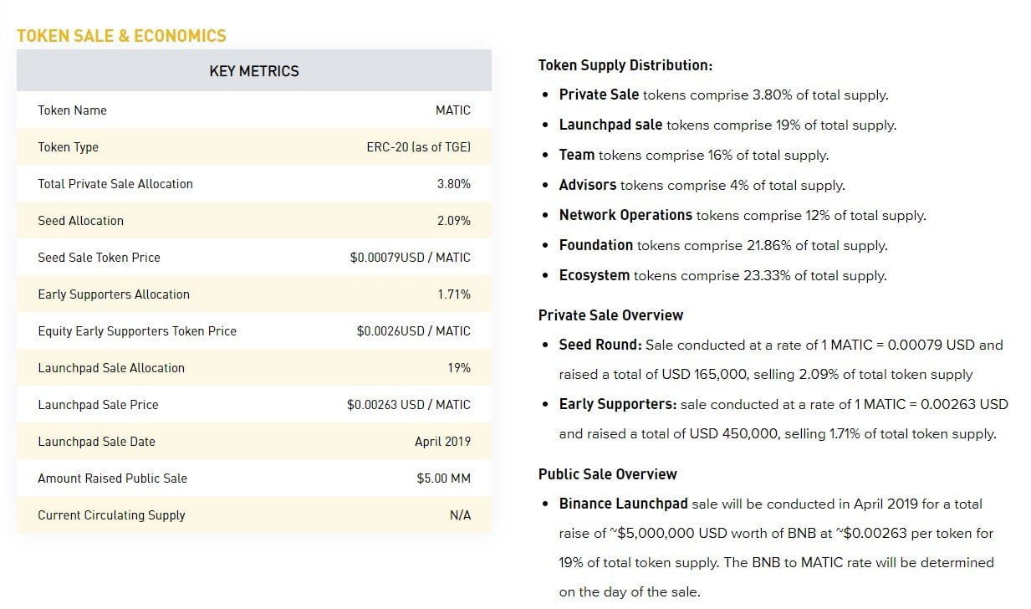This screenshot has height=609, width=1031.
Task: Click the Seed Sale Token Price label
Action: click(99, 258)
